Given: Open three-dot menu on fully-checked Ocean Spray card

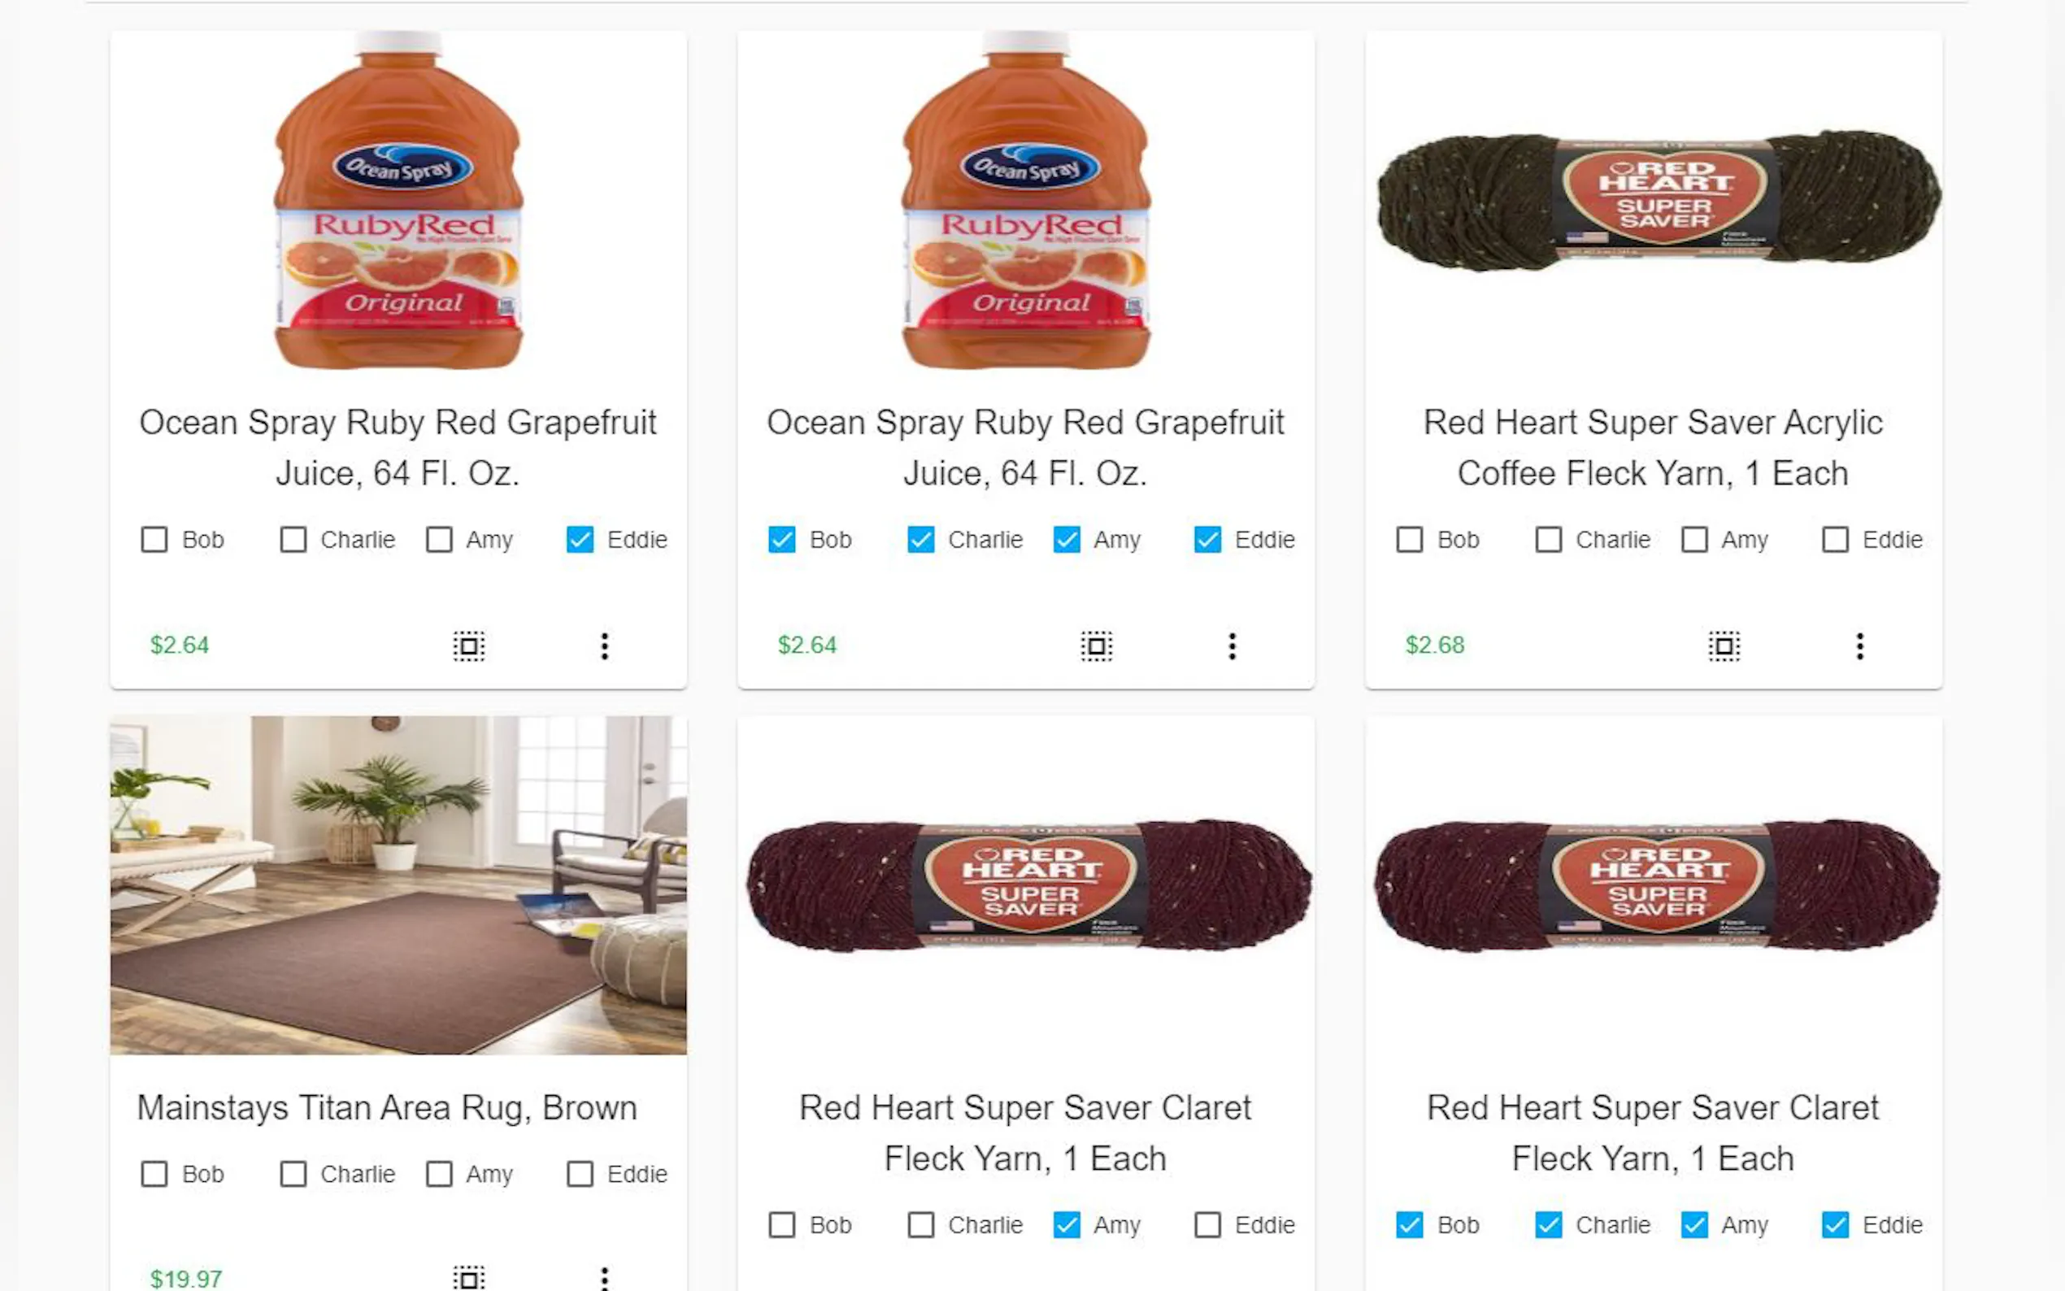Looking at the screenshot, I should [x=1232, y=645].
